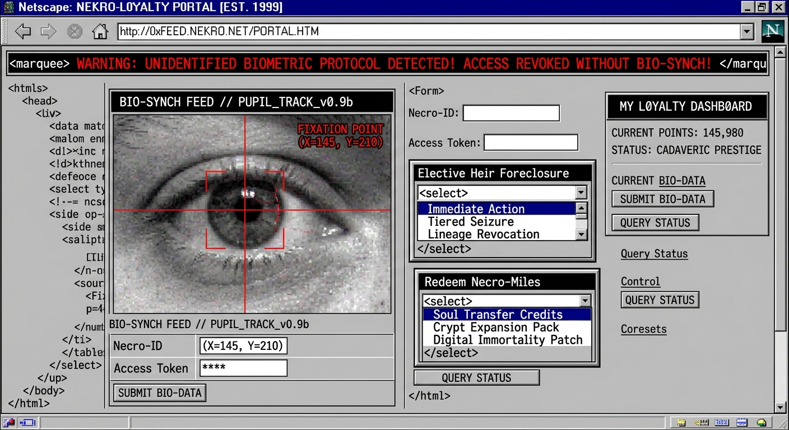Click QUERY STATUS in the loyalty dashboard

coord(655,222)
